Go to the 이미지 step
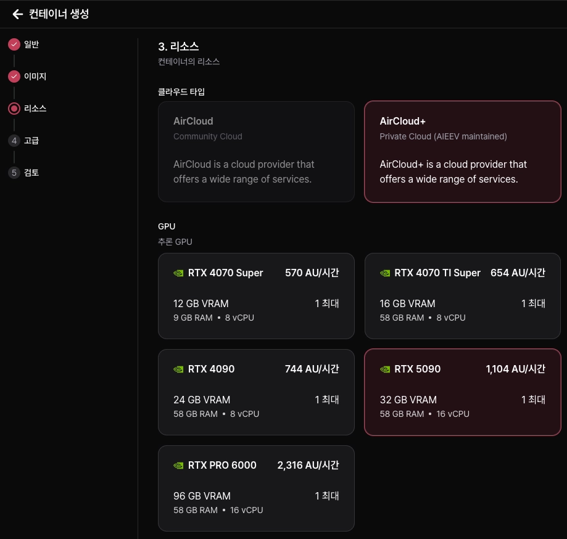The height and width of the screenshot is (539, 567). (35, 76)
